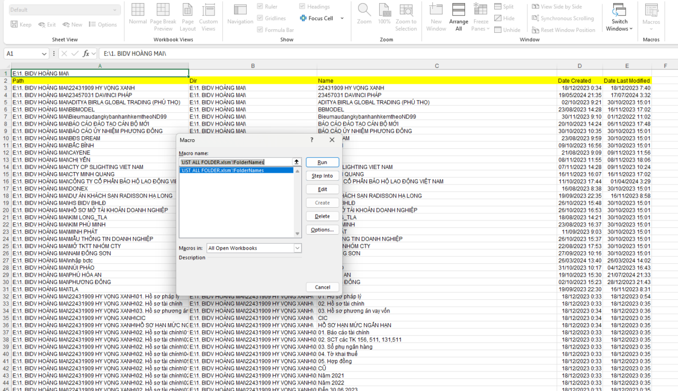Close the Macro dialog

click(332, 140)
